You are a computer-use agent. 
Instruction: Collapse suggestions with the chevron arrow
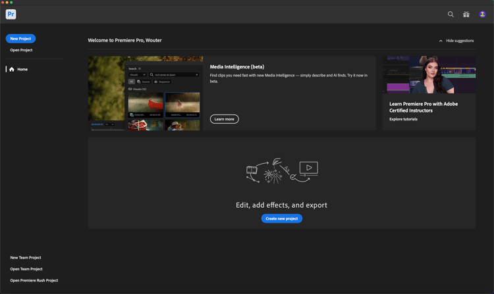click(x=441, y=41)
